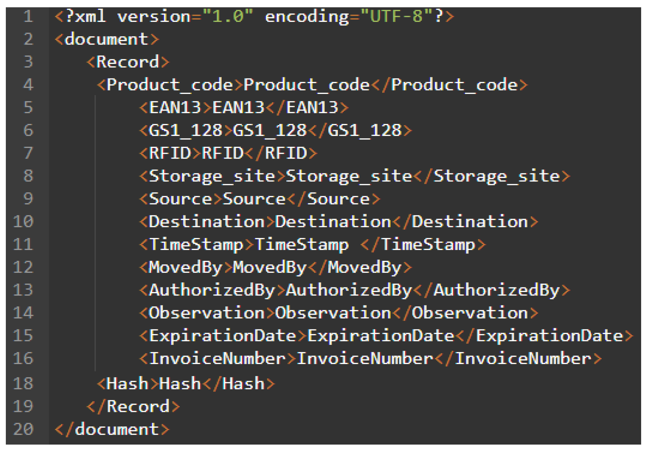Click the InvoiceNumber text between the tags
This screenshot has width=649, height=451.
click(365, 359)
